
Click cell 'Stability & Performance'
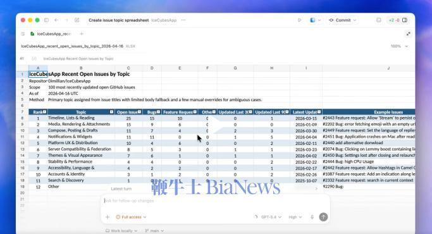coord(81,161)
